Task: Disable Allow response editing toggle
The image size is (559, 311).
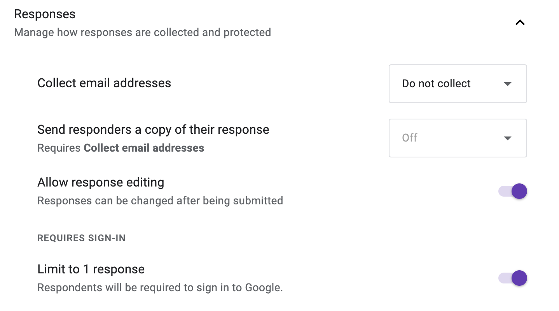Action: (x=512, y=191)
